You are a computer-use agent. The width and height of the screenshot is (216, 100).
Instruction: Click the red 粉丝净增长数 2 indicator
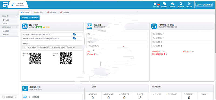159,54
